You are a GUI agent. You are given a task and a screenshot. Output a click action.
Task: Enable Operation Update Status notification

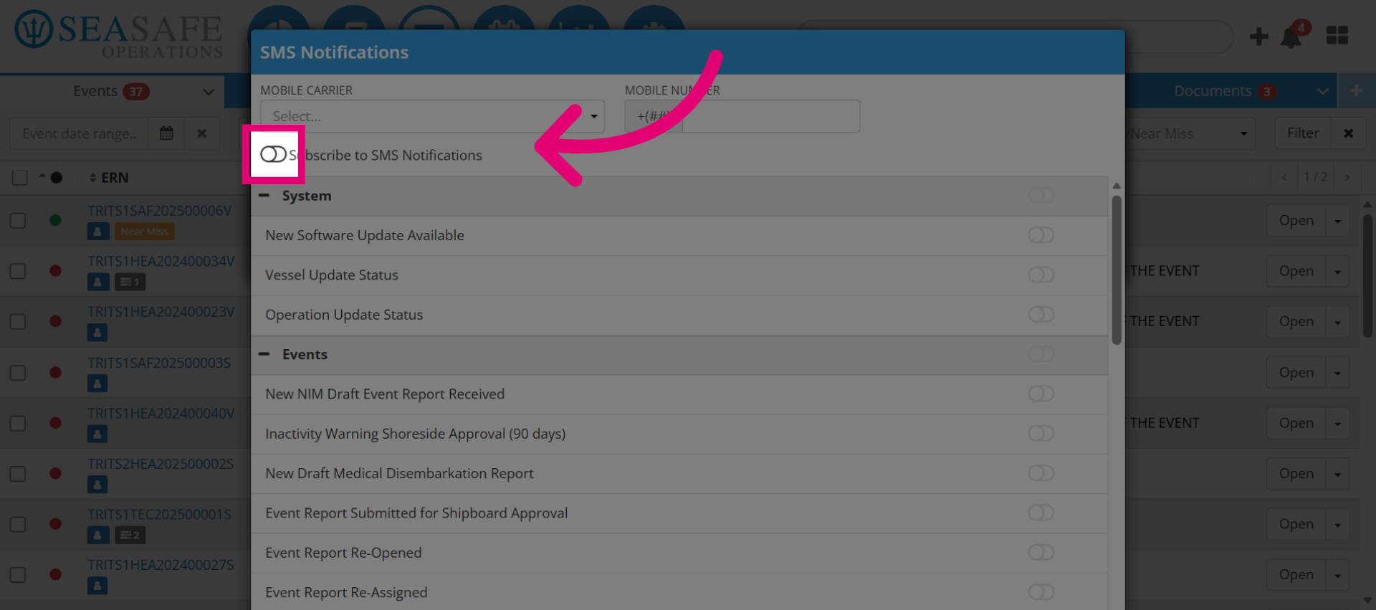(x=1041, y=314)
